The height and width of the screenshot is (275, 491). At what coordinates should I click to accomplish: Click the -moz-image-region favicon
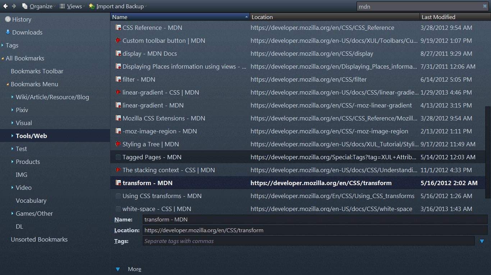click(118, 131)
